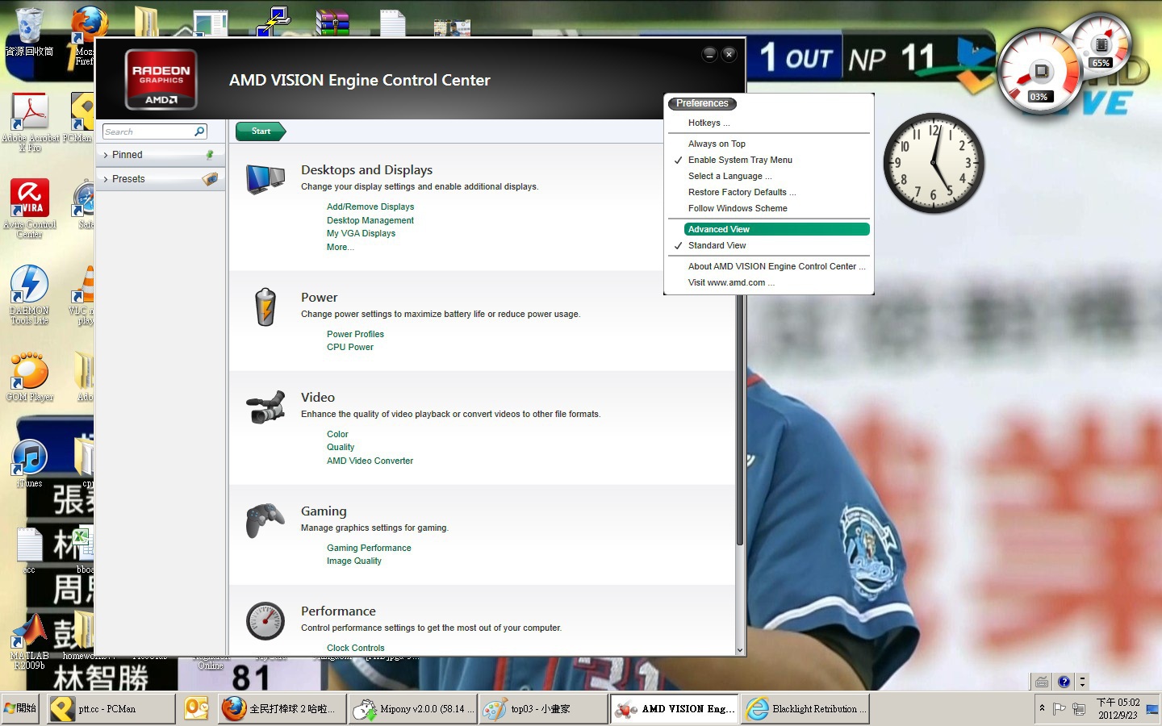The image size is (1162, 726).
Task: Choose Restore Factory Defaults ...
Action: click(x=742, y=192)
